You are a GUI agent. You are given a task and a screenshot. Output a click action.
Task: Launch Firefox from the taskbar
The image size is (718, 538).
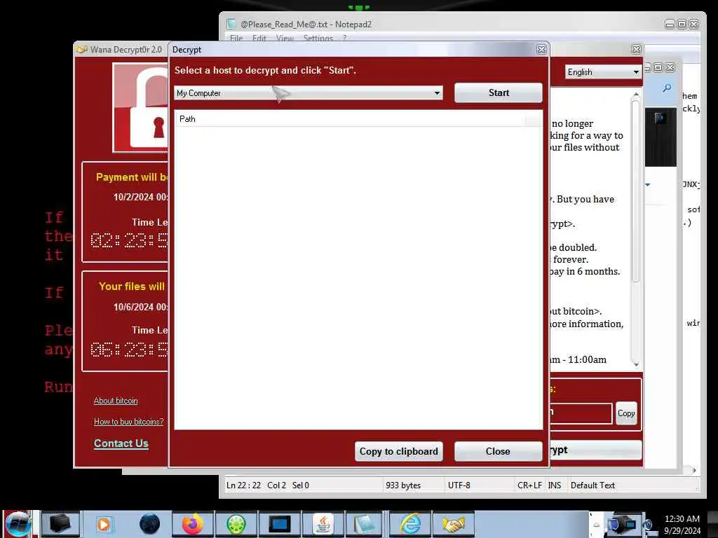pos(192,524)
